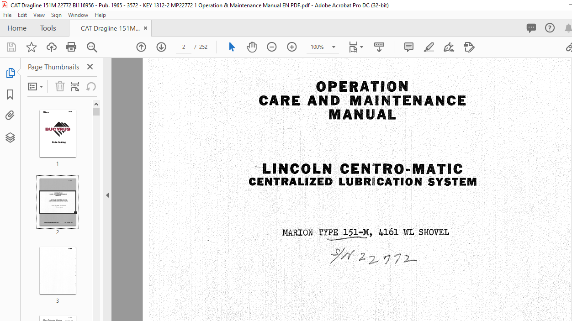Open the notifications bell icon
572x321 pixels.
pos(567,28)
